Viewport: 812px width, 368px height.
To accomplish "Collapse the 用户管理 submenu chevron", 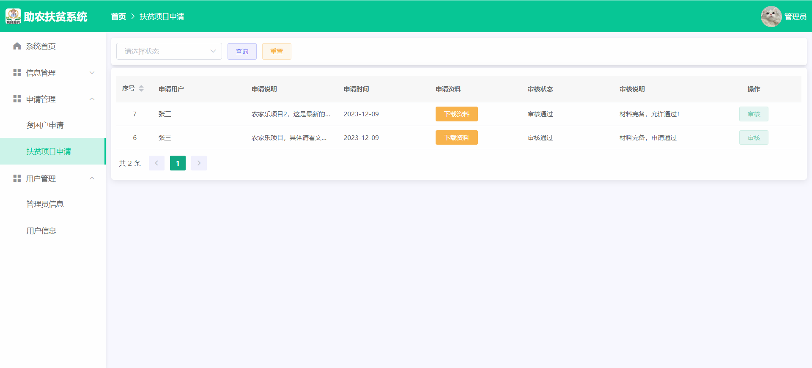I will tap(92, 179).
